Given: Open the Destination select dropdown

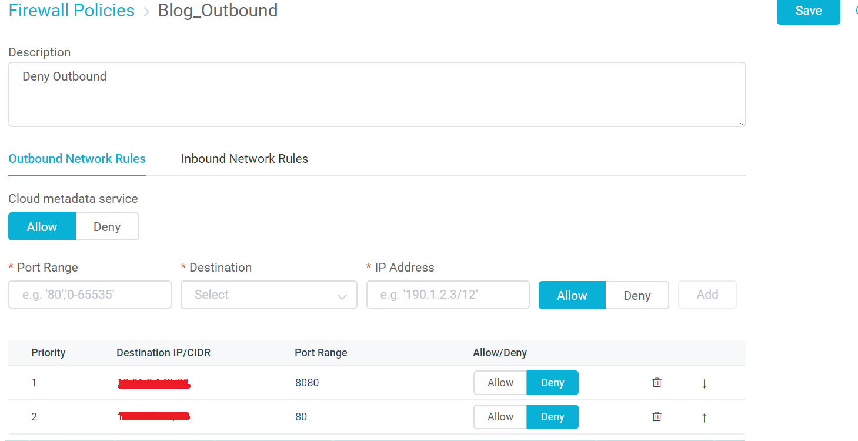Looking at the screenshot, I should (x=269, y=295).
